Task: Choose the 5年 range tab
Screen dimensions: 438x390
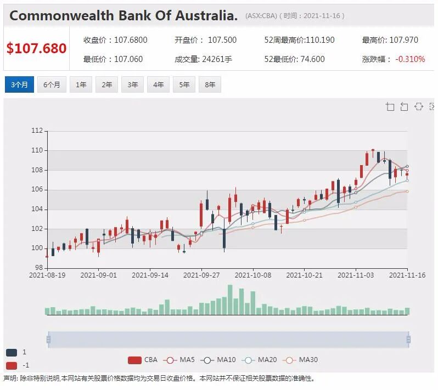Action: pyautogui.click(x=184, y=84)
